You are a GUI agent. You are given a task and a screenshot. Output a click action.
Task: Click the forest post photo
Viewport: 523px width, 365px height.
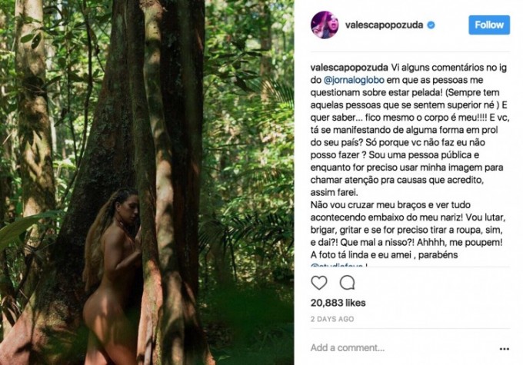146,182
